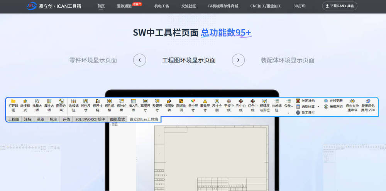Open 交流社区 in the navigation

(x=189, y=6)
